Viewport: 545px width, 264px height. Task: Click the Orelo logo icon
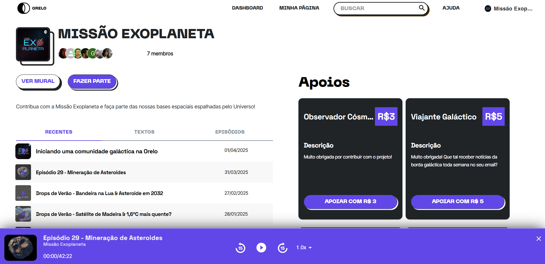(x=24, y=8)
